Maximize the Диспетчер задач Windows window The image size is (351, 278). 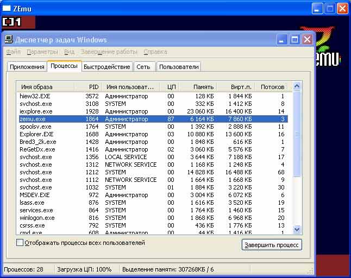295,40
